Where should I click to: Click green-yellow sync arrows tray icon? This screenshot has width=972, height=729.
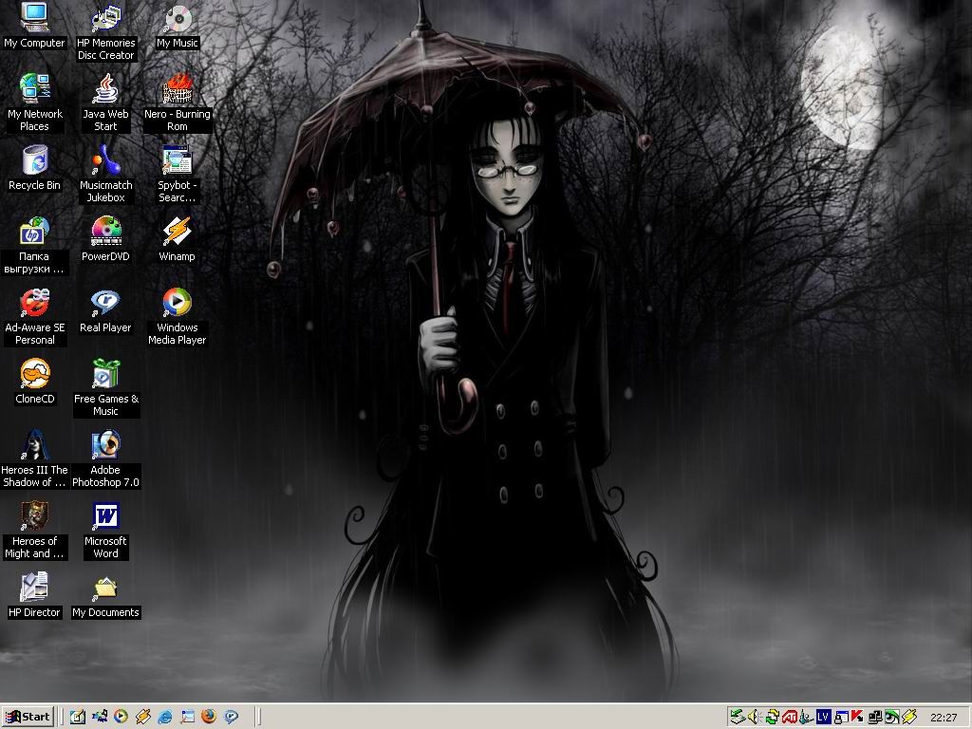click(772, 718)
